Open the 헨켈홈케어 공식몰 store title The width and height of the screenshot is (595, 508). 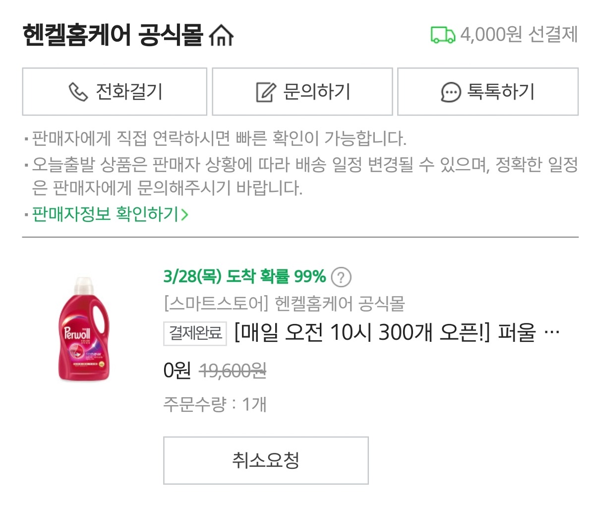(x=113, y=35)
